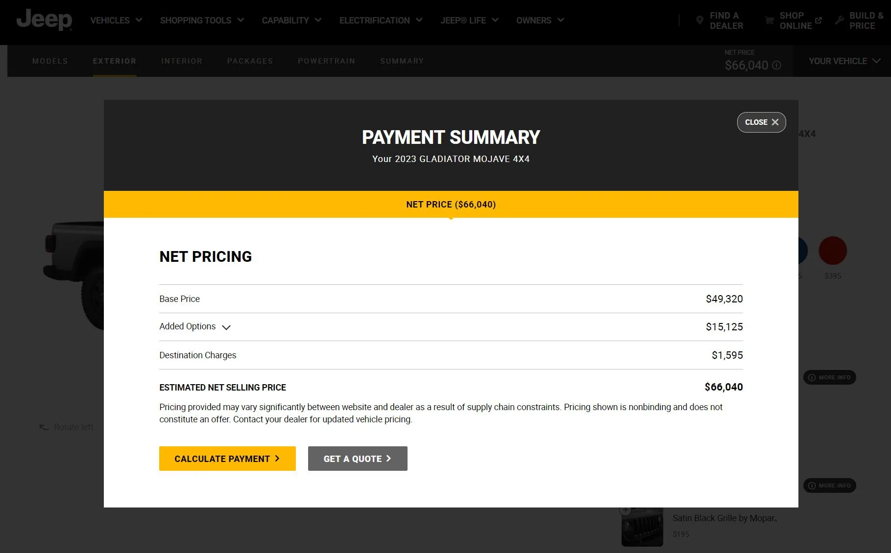The height and width of the screenshot is (553, 891).
Task: Select the Exterior tab
Action: pyautogui.click(x=115, y=61)
